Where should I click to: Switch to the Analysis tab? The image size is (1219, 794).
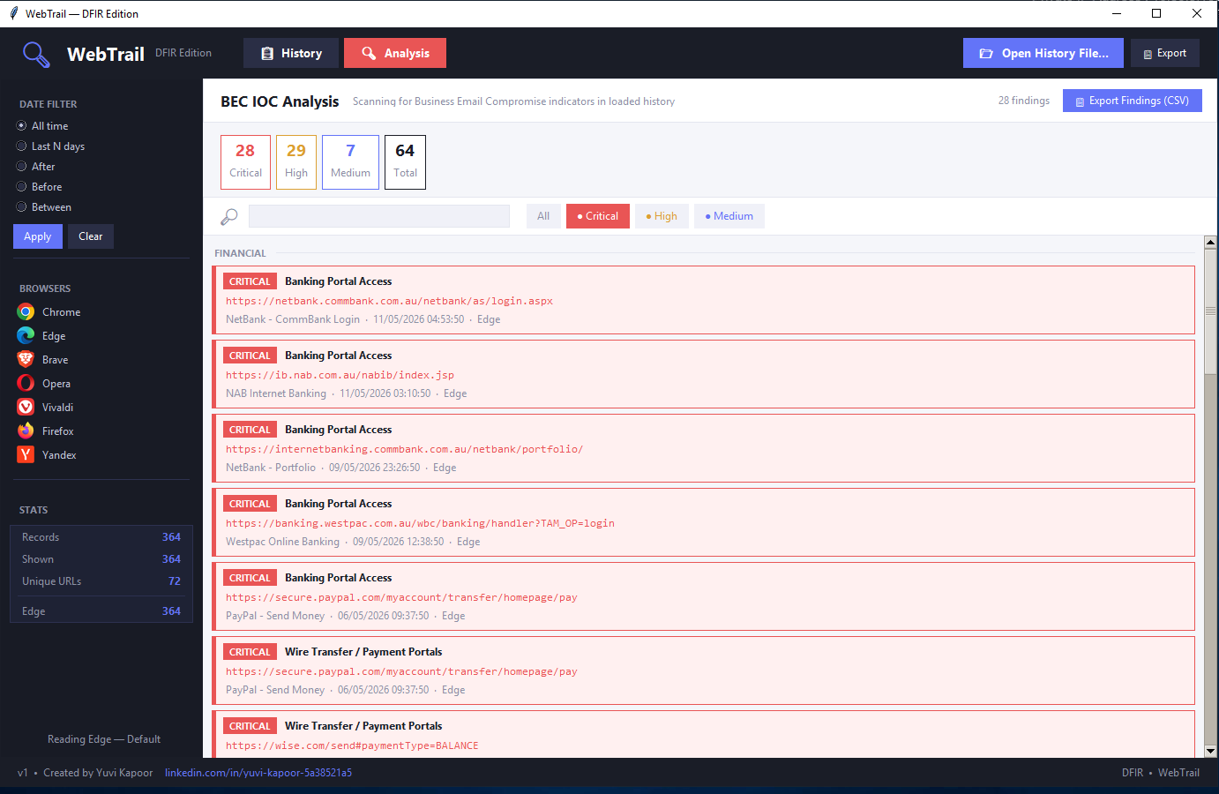point(395,53)
